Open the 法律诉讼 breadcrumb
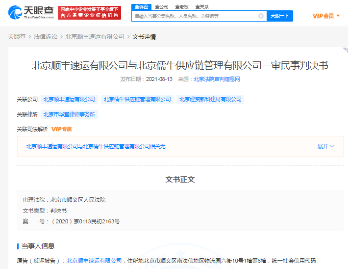The width and height of the screenshot is (348, 269). click(46, 37)
